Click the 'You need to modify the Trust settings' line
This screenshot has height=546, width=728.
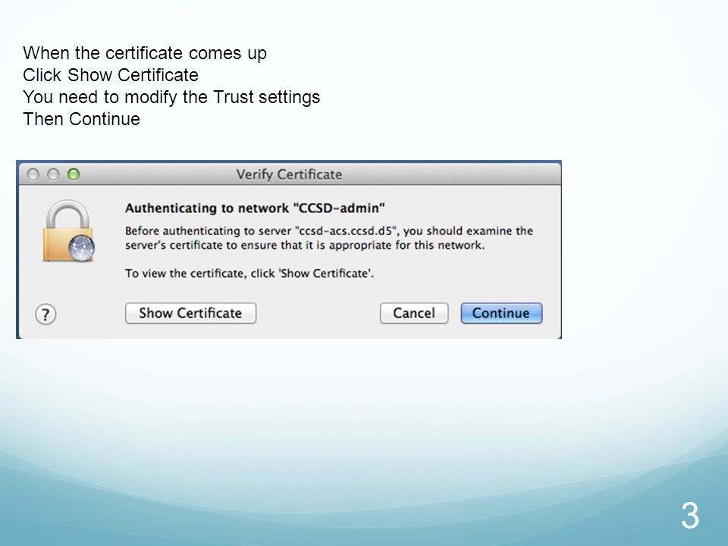171,97
